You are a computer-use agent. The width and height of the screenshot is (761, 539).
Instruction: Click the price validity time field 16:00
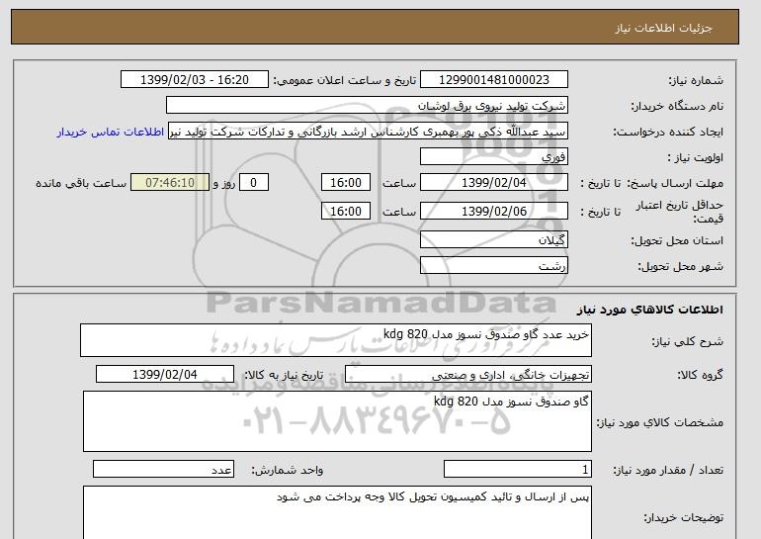pos(346,212)
